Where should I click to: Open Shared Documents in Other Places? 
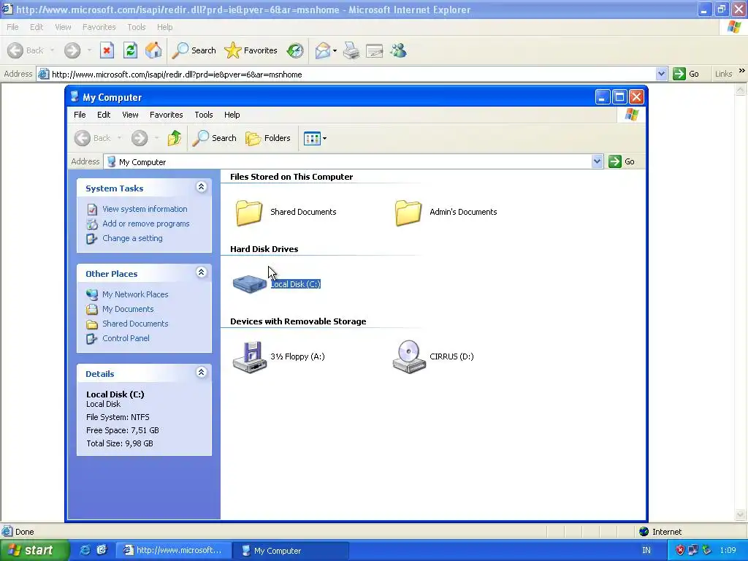135,324
